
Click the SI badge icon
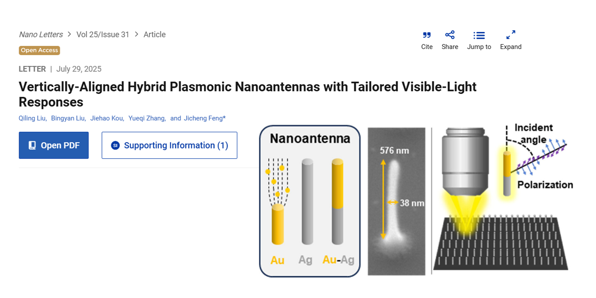115,145
